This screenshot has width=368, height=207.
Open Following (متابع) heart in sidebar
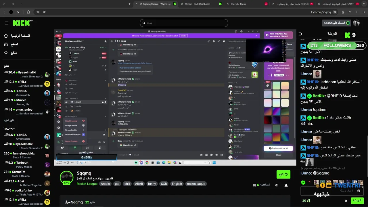[6, 53]
